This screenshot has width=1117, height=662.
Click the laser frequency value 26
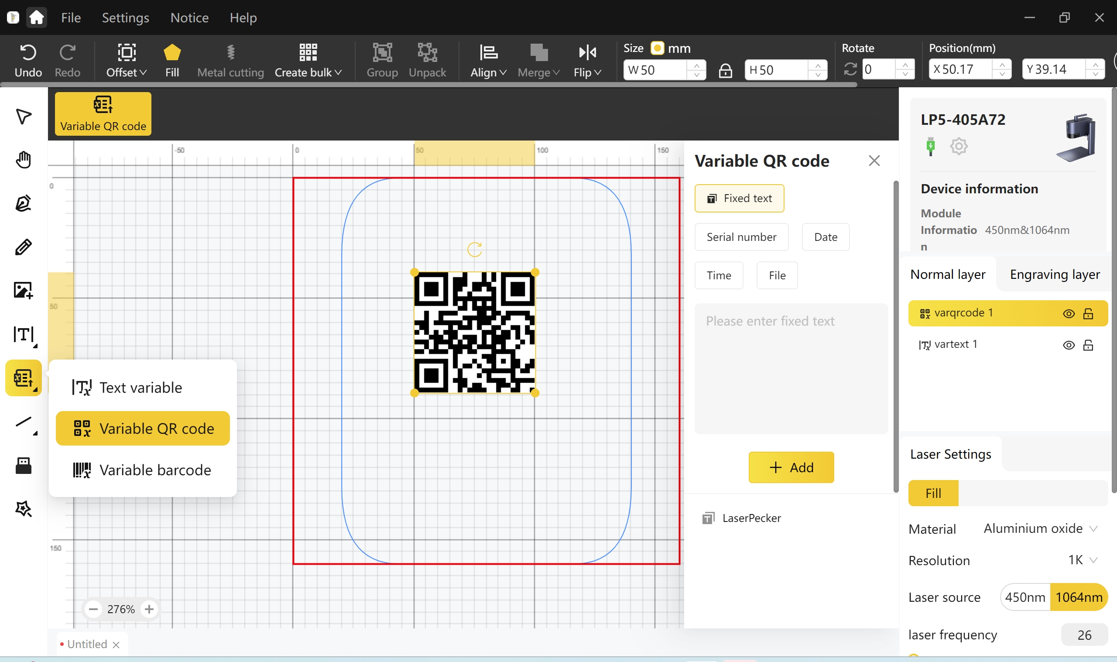pyautogui.click(x=1084, y=635)
